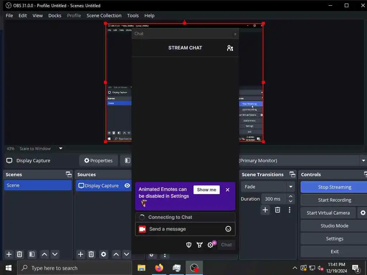Delete the selected scene using trash icon
Screen dimensions: 367x275
(x=20, y=254)
